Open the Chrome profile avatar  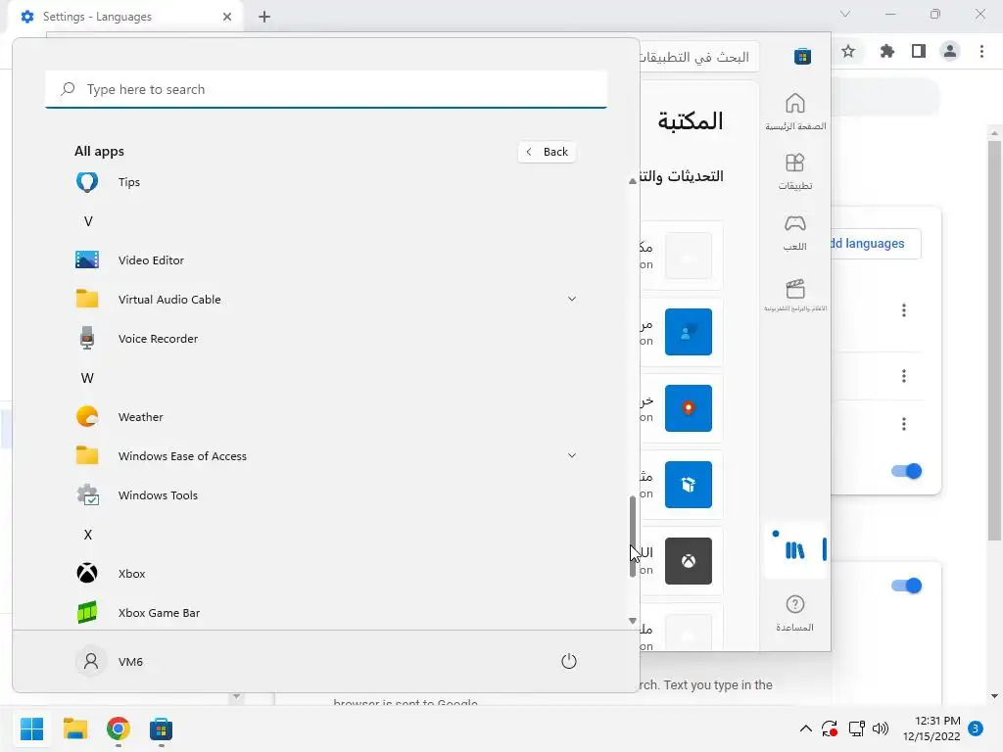coord(950,51)
